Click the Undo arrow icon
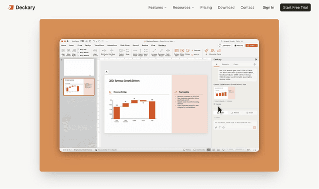This screenshot has width=319, height=189. tap(94, 41)
